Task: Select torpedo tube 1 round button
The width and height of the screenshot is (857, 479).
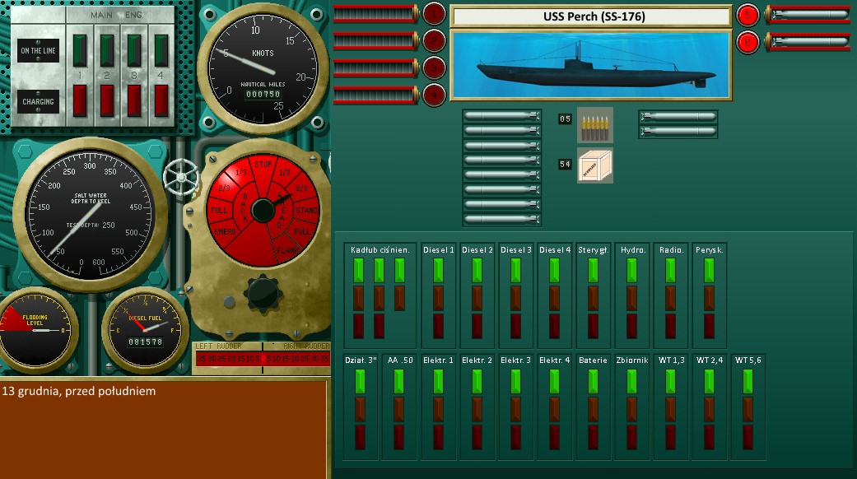Action: point(434,13)
